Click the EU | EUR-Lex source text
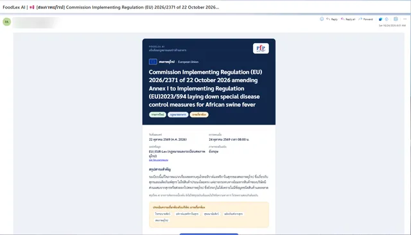Viewport: 411px width, 235px height. (177, 154)
